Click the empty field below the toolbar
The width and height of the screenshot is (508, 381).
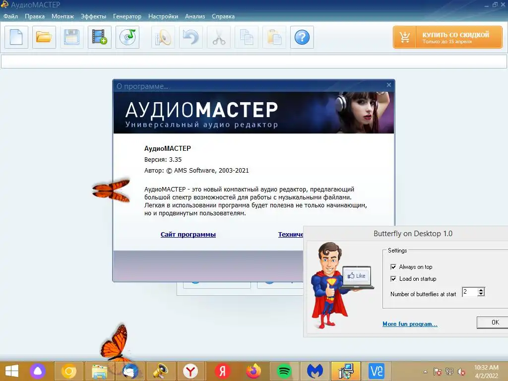click(254, 62)
